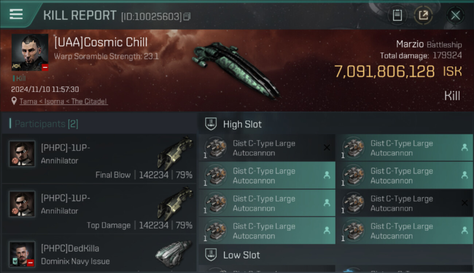
Task: Select the last autocannon in the bottom right
Action: click(404, 231)
